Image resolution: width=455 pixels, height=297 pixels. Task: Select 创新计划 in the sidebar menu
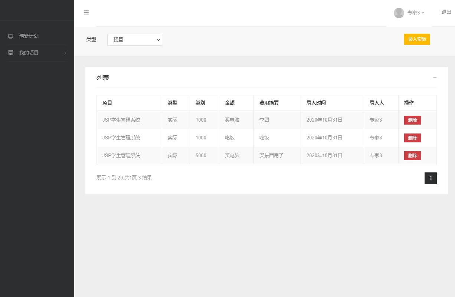(x=29, y=36)
